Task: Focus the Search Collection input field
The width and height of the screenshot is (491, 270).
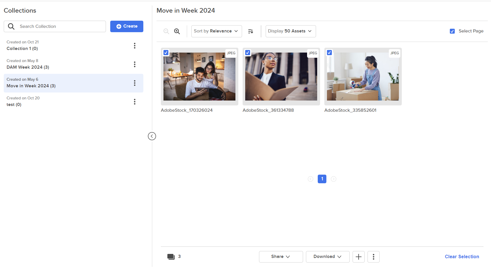Action: tap(55, 26)
